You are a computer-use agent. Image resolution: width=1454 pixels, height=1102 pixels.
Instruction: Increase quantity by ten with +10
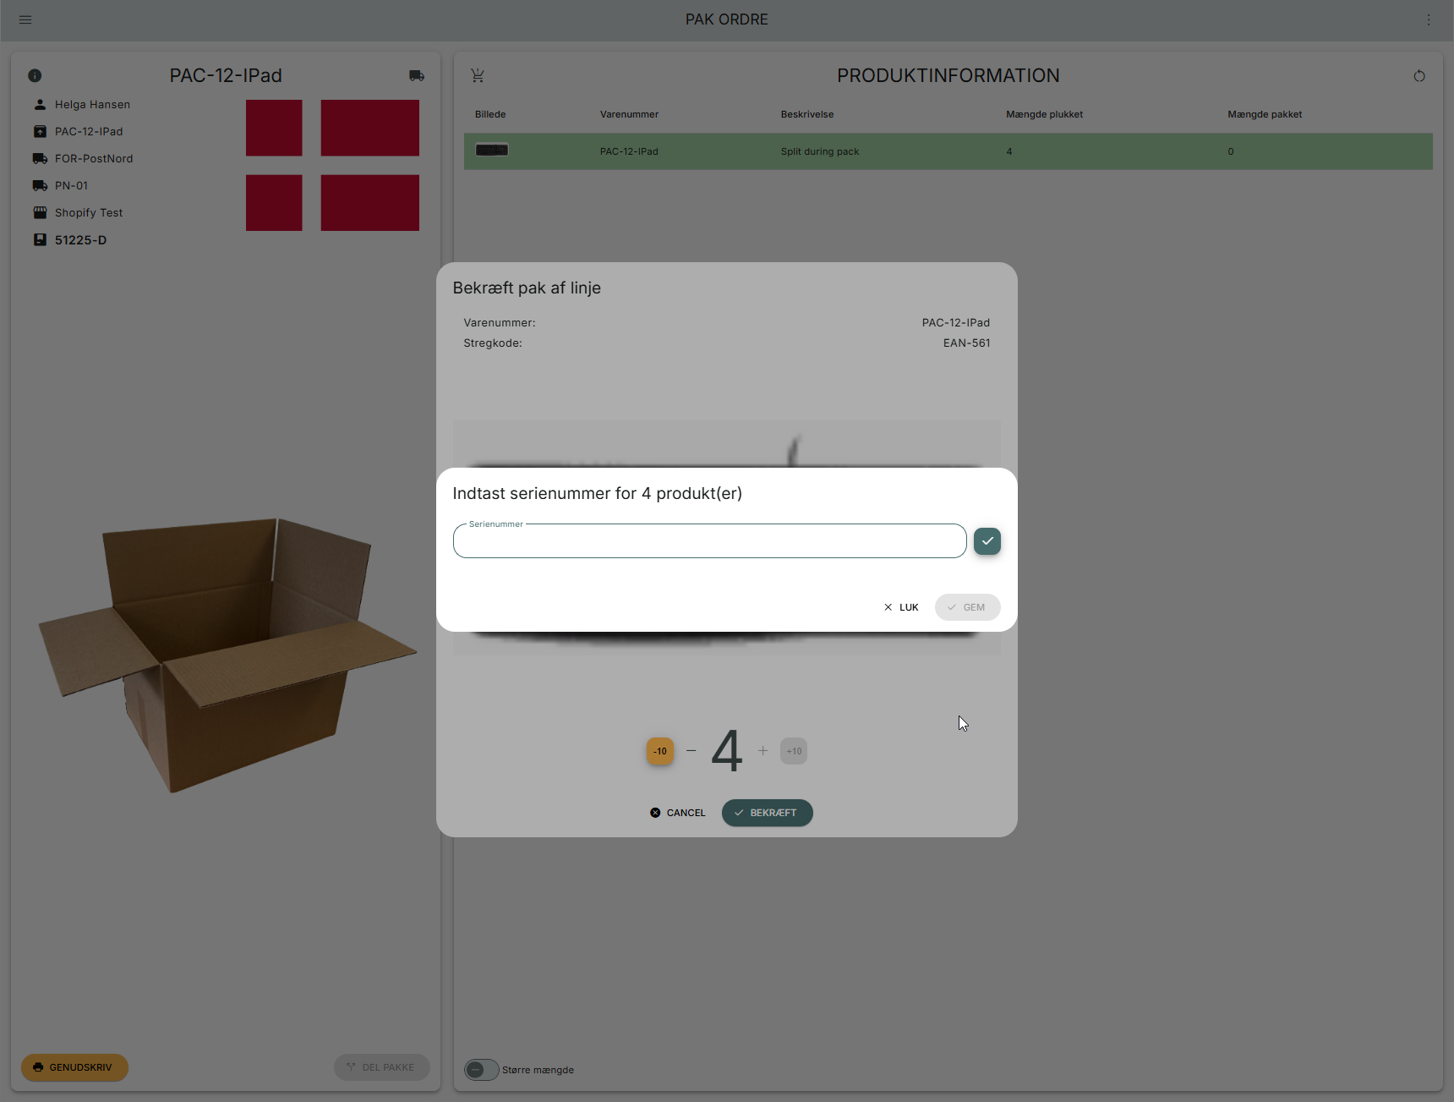click(x=794, y=751)
